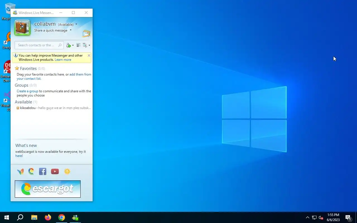Image resolution: width=357 pixels, height=223 pixels.
Task: Click add them from your contact list
Action: pos(54,76)
